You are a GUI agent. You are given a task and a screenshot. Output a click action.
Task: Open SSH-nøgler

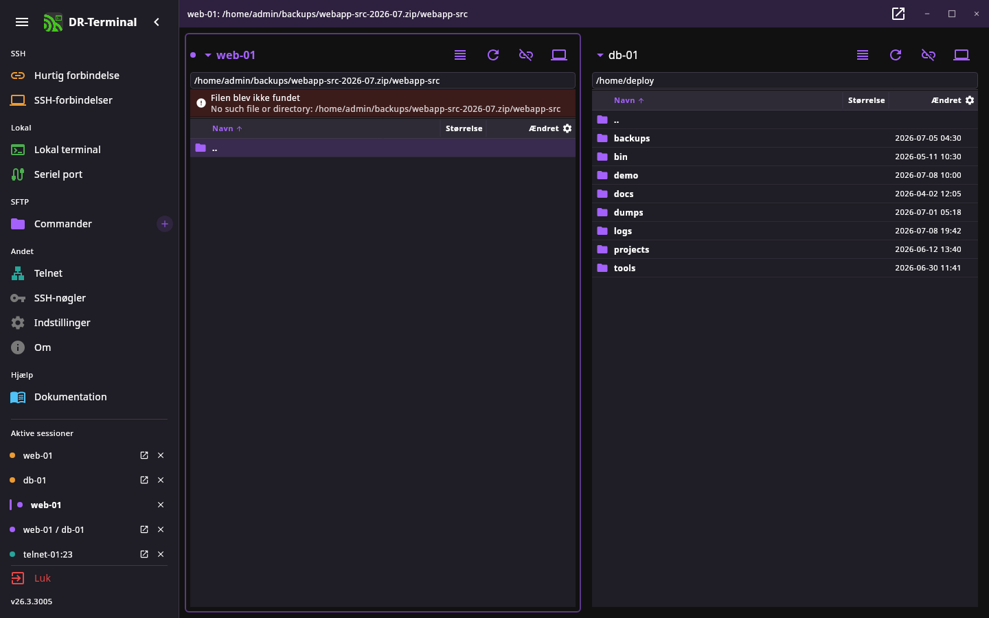[89, 298]
